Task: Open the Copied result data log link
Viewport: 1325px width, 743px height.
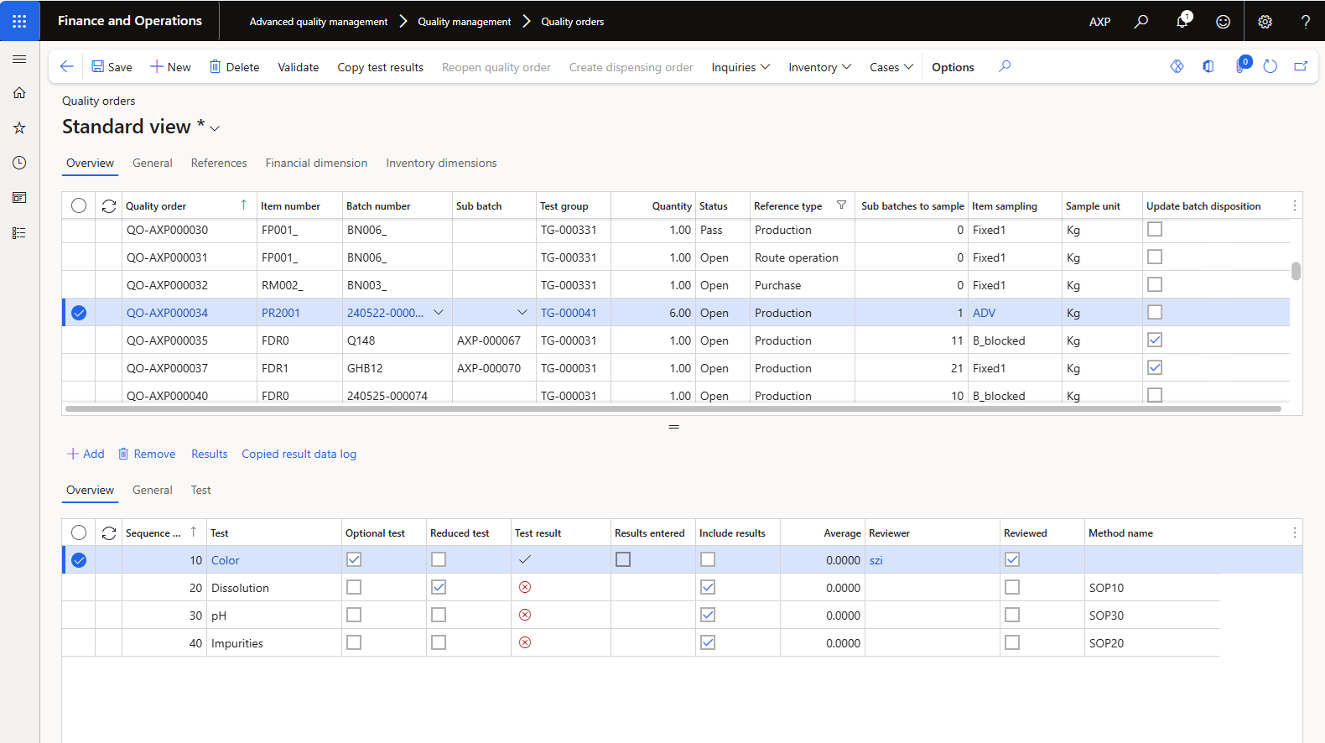Action: 299,454
